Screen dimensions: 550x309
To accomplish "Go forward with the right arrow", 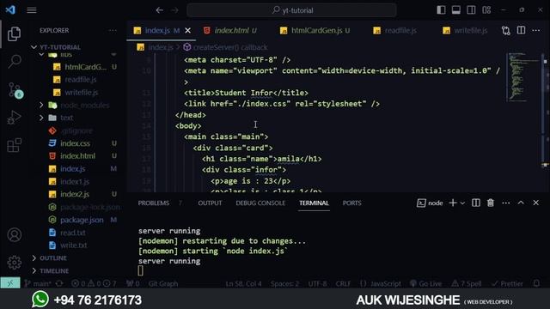I will [174, 10].
